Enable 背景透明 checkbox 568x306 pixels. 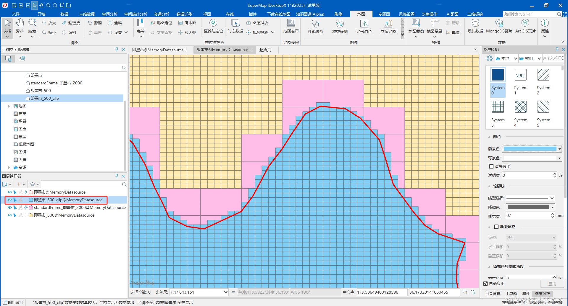[491, 166]
